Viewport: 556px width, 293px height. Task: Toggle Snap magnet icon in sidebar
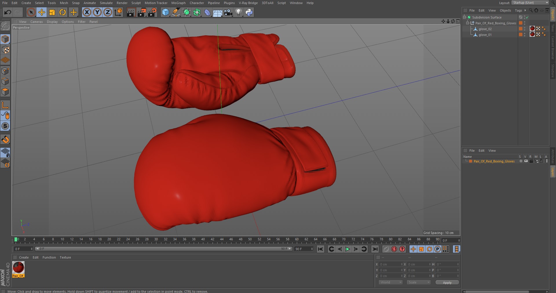pyautogui.click(x=5, y=140)
